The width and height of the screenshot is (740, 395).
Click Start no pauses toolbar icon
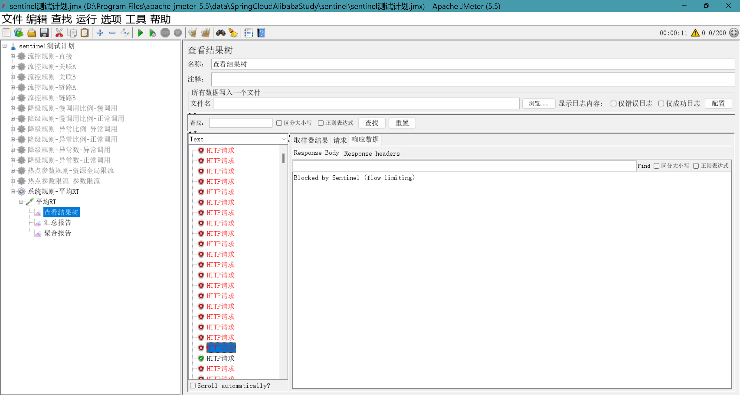click(152, 33)
